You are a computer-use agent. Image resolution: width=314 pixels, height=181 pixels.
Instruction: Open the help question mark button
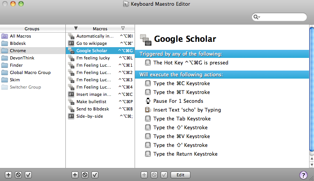pos(303,175)
